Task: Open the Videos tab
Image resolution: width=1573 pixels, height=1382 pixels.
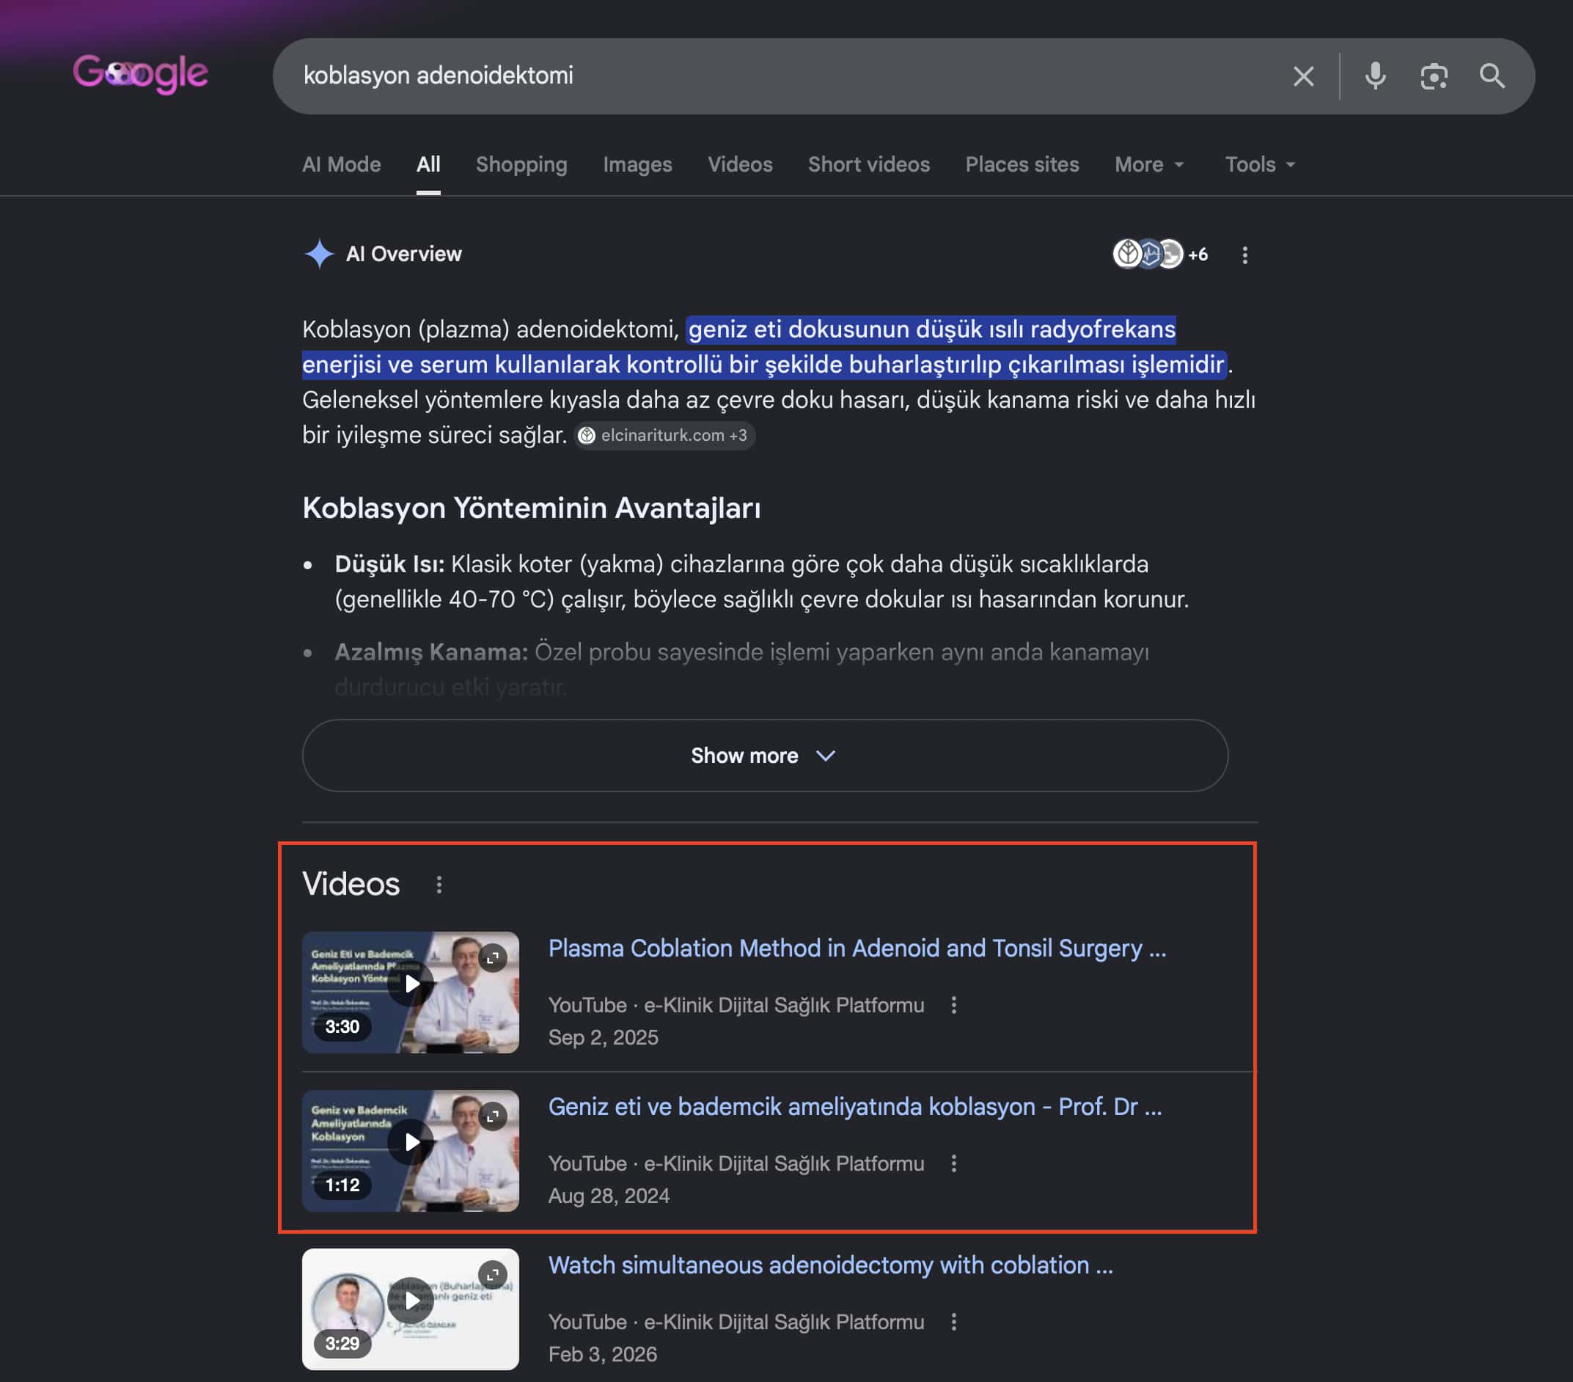Action: (739, 164)
